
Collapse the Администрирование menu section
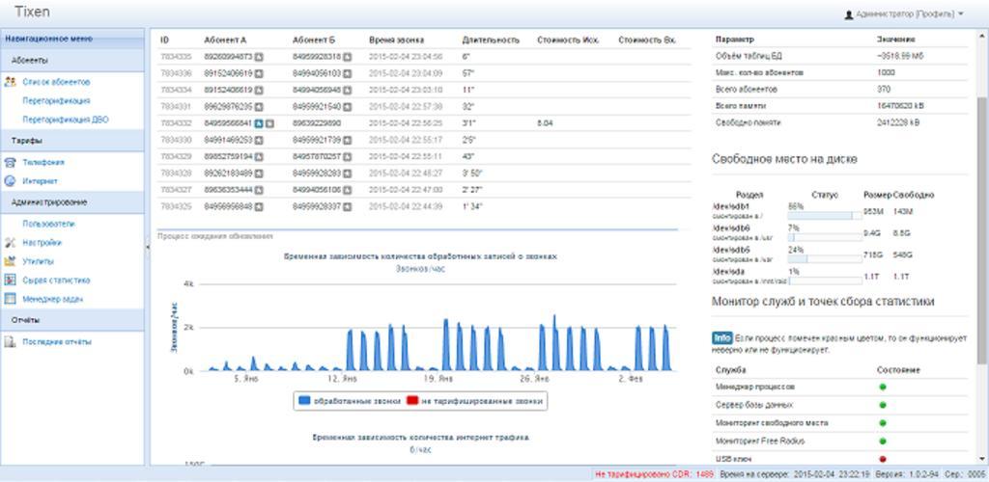pyautogui.click(x=72, y=202)
